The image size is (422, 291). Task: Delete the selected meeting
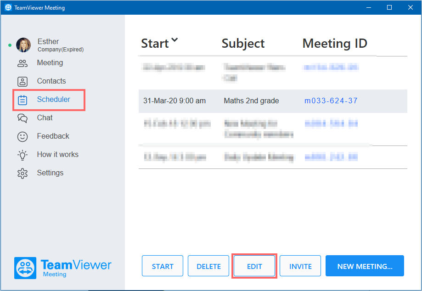208,266
